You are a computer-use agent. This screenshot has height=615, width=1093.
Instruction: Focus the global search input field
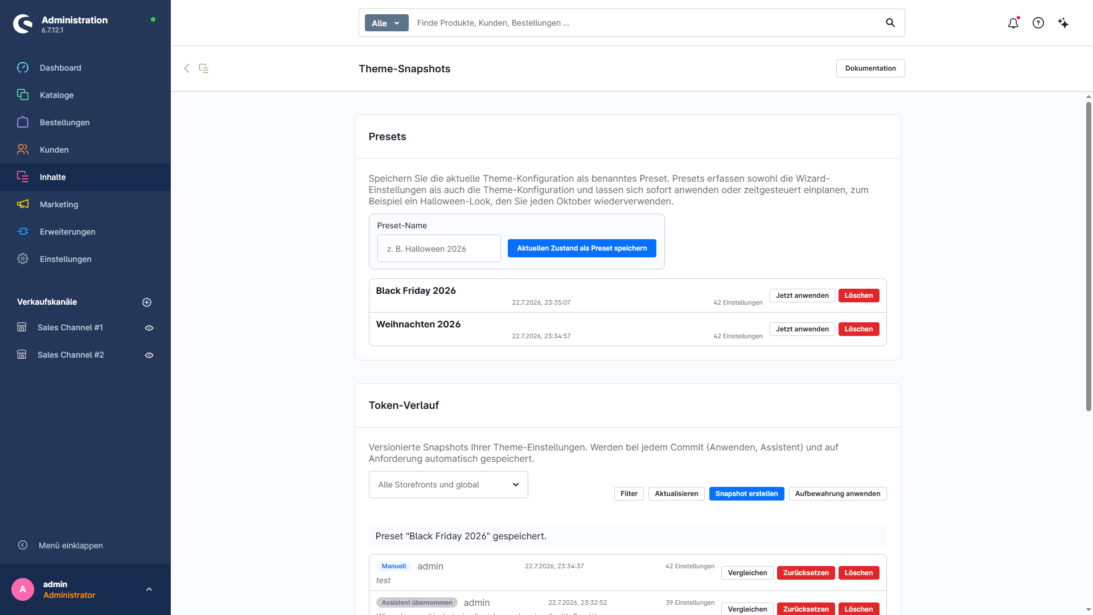point(646,23)
